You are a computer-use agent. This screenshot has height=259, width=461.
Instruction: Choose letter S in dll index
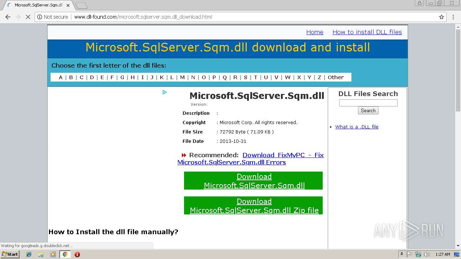(x=246, y=77)
